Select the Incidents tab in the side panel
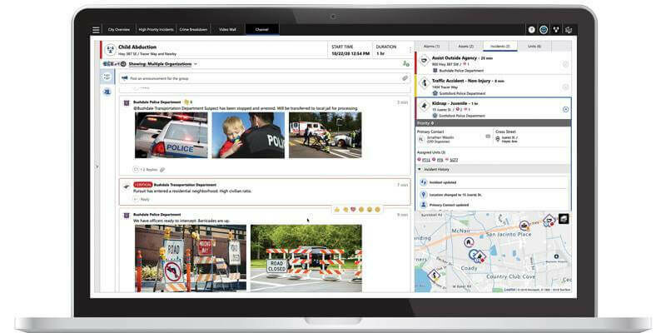This screenshot has height=333, width=666. 500,46
